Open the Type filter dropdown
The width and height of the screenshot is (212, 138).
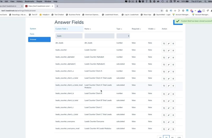[x=123, y=36]
